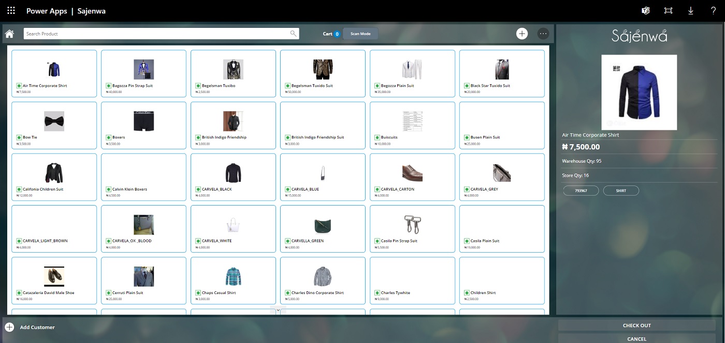
Task: Open the three-dots more options menu
Action: (543, 34)
